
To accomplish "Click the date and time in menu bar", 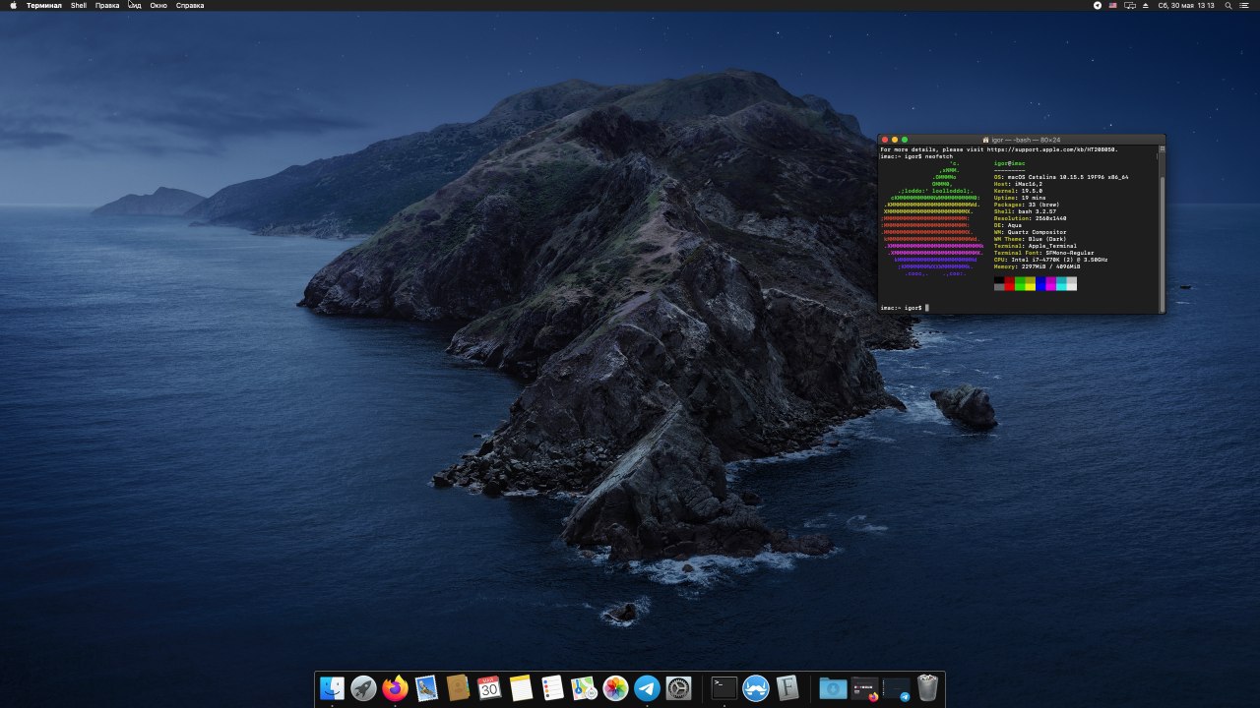I will pos(1186,5).
